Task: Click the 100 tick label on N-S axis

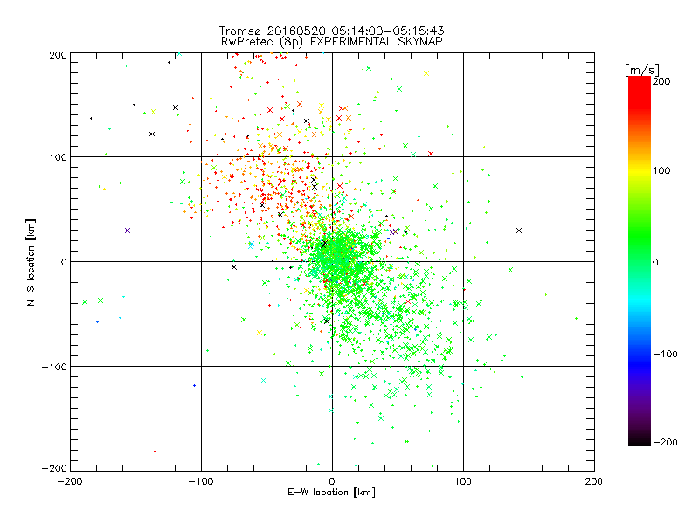Action: 58,157
